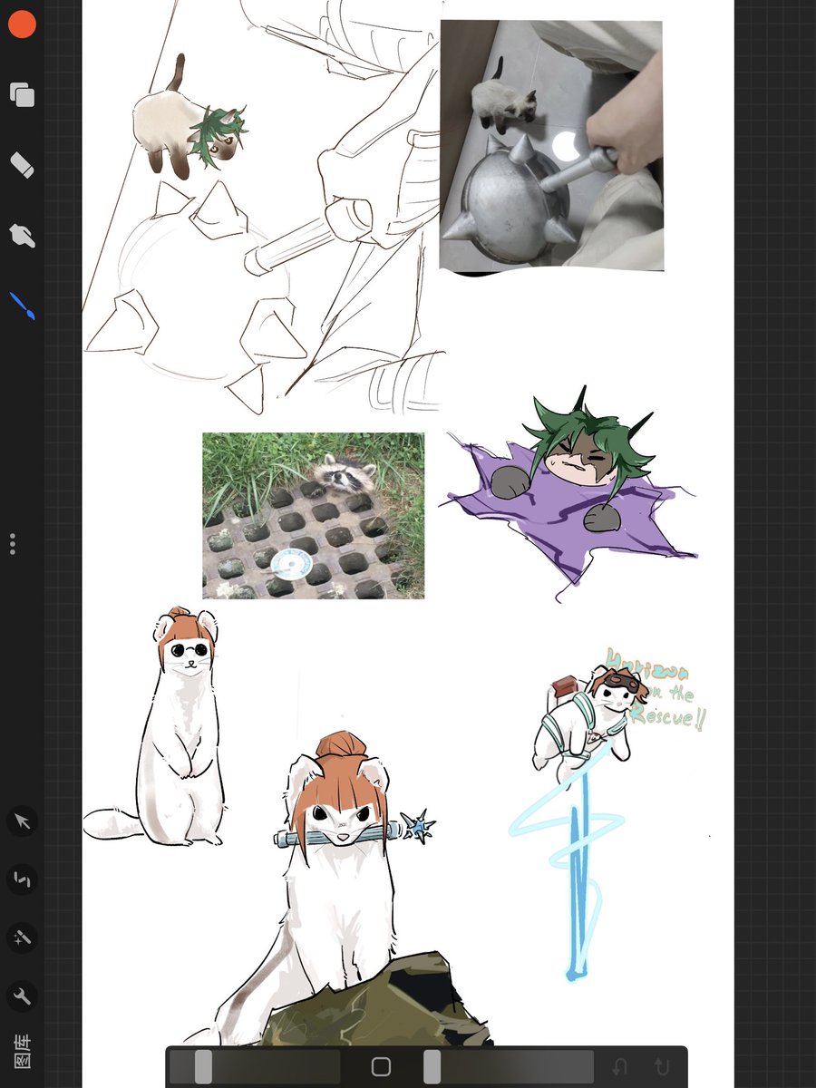The height and width of the screenshot is (1088, 816).
Task: Select the Eraser tool
Action: tap(22, 165)
